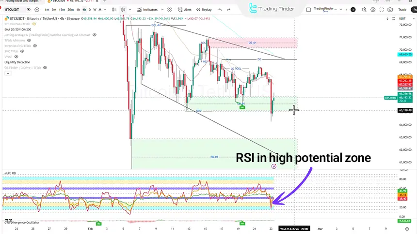Click the TradingFinder layout name
This screenshot has height=234, width=417.
point(325,9)
